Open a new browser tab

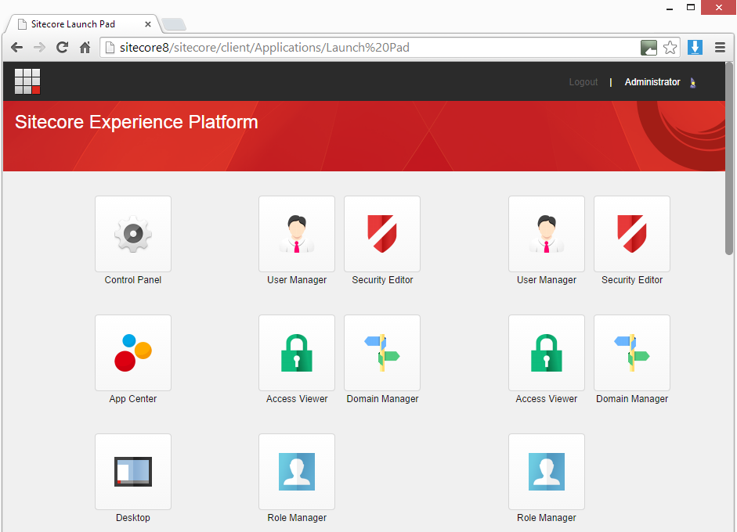pyautogui.click(x=173, y=24)
